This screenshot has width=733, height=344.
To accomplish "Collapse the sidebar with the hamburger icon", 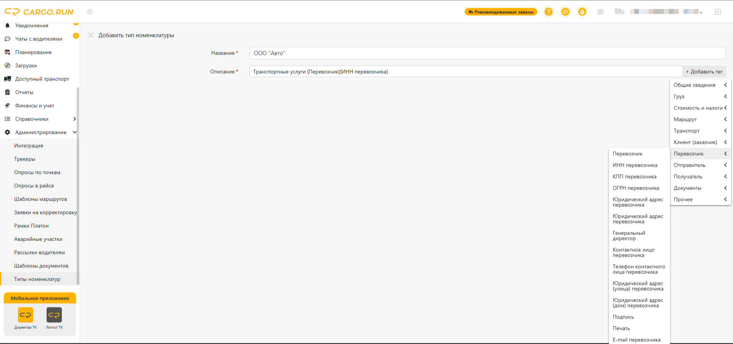I will click(x=90, y=12).
